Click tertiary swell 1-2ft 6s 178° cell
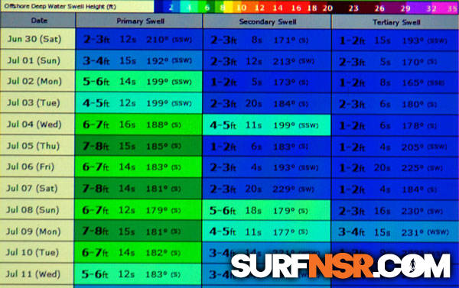The image size is (459, 288). pyautogui.click(x=396, y=125)
